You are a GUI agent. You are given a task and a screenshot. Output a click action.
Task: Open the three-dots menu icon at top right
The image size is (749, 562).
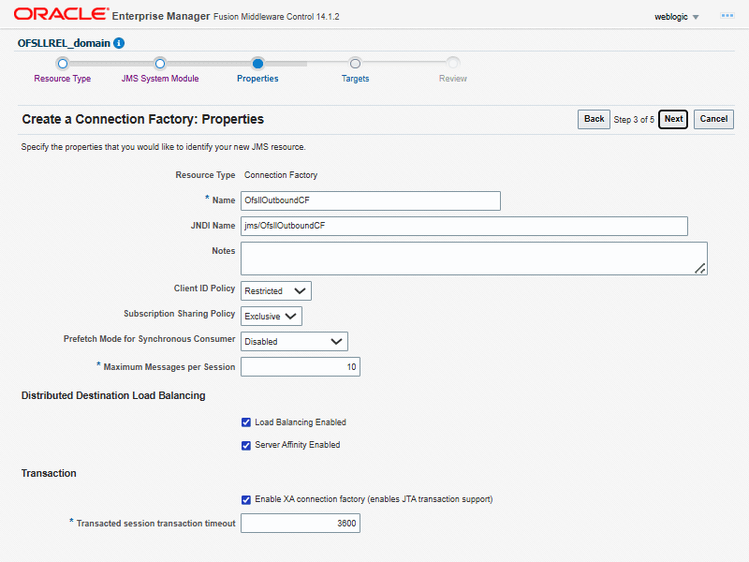tap(727, 17)
